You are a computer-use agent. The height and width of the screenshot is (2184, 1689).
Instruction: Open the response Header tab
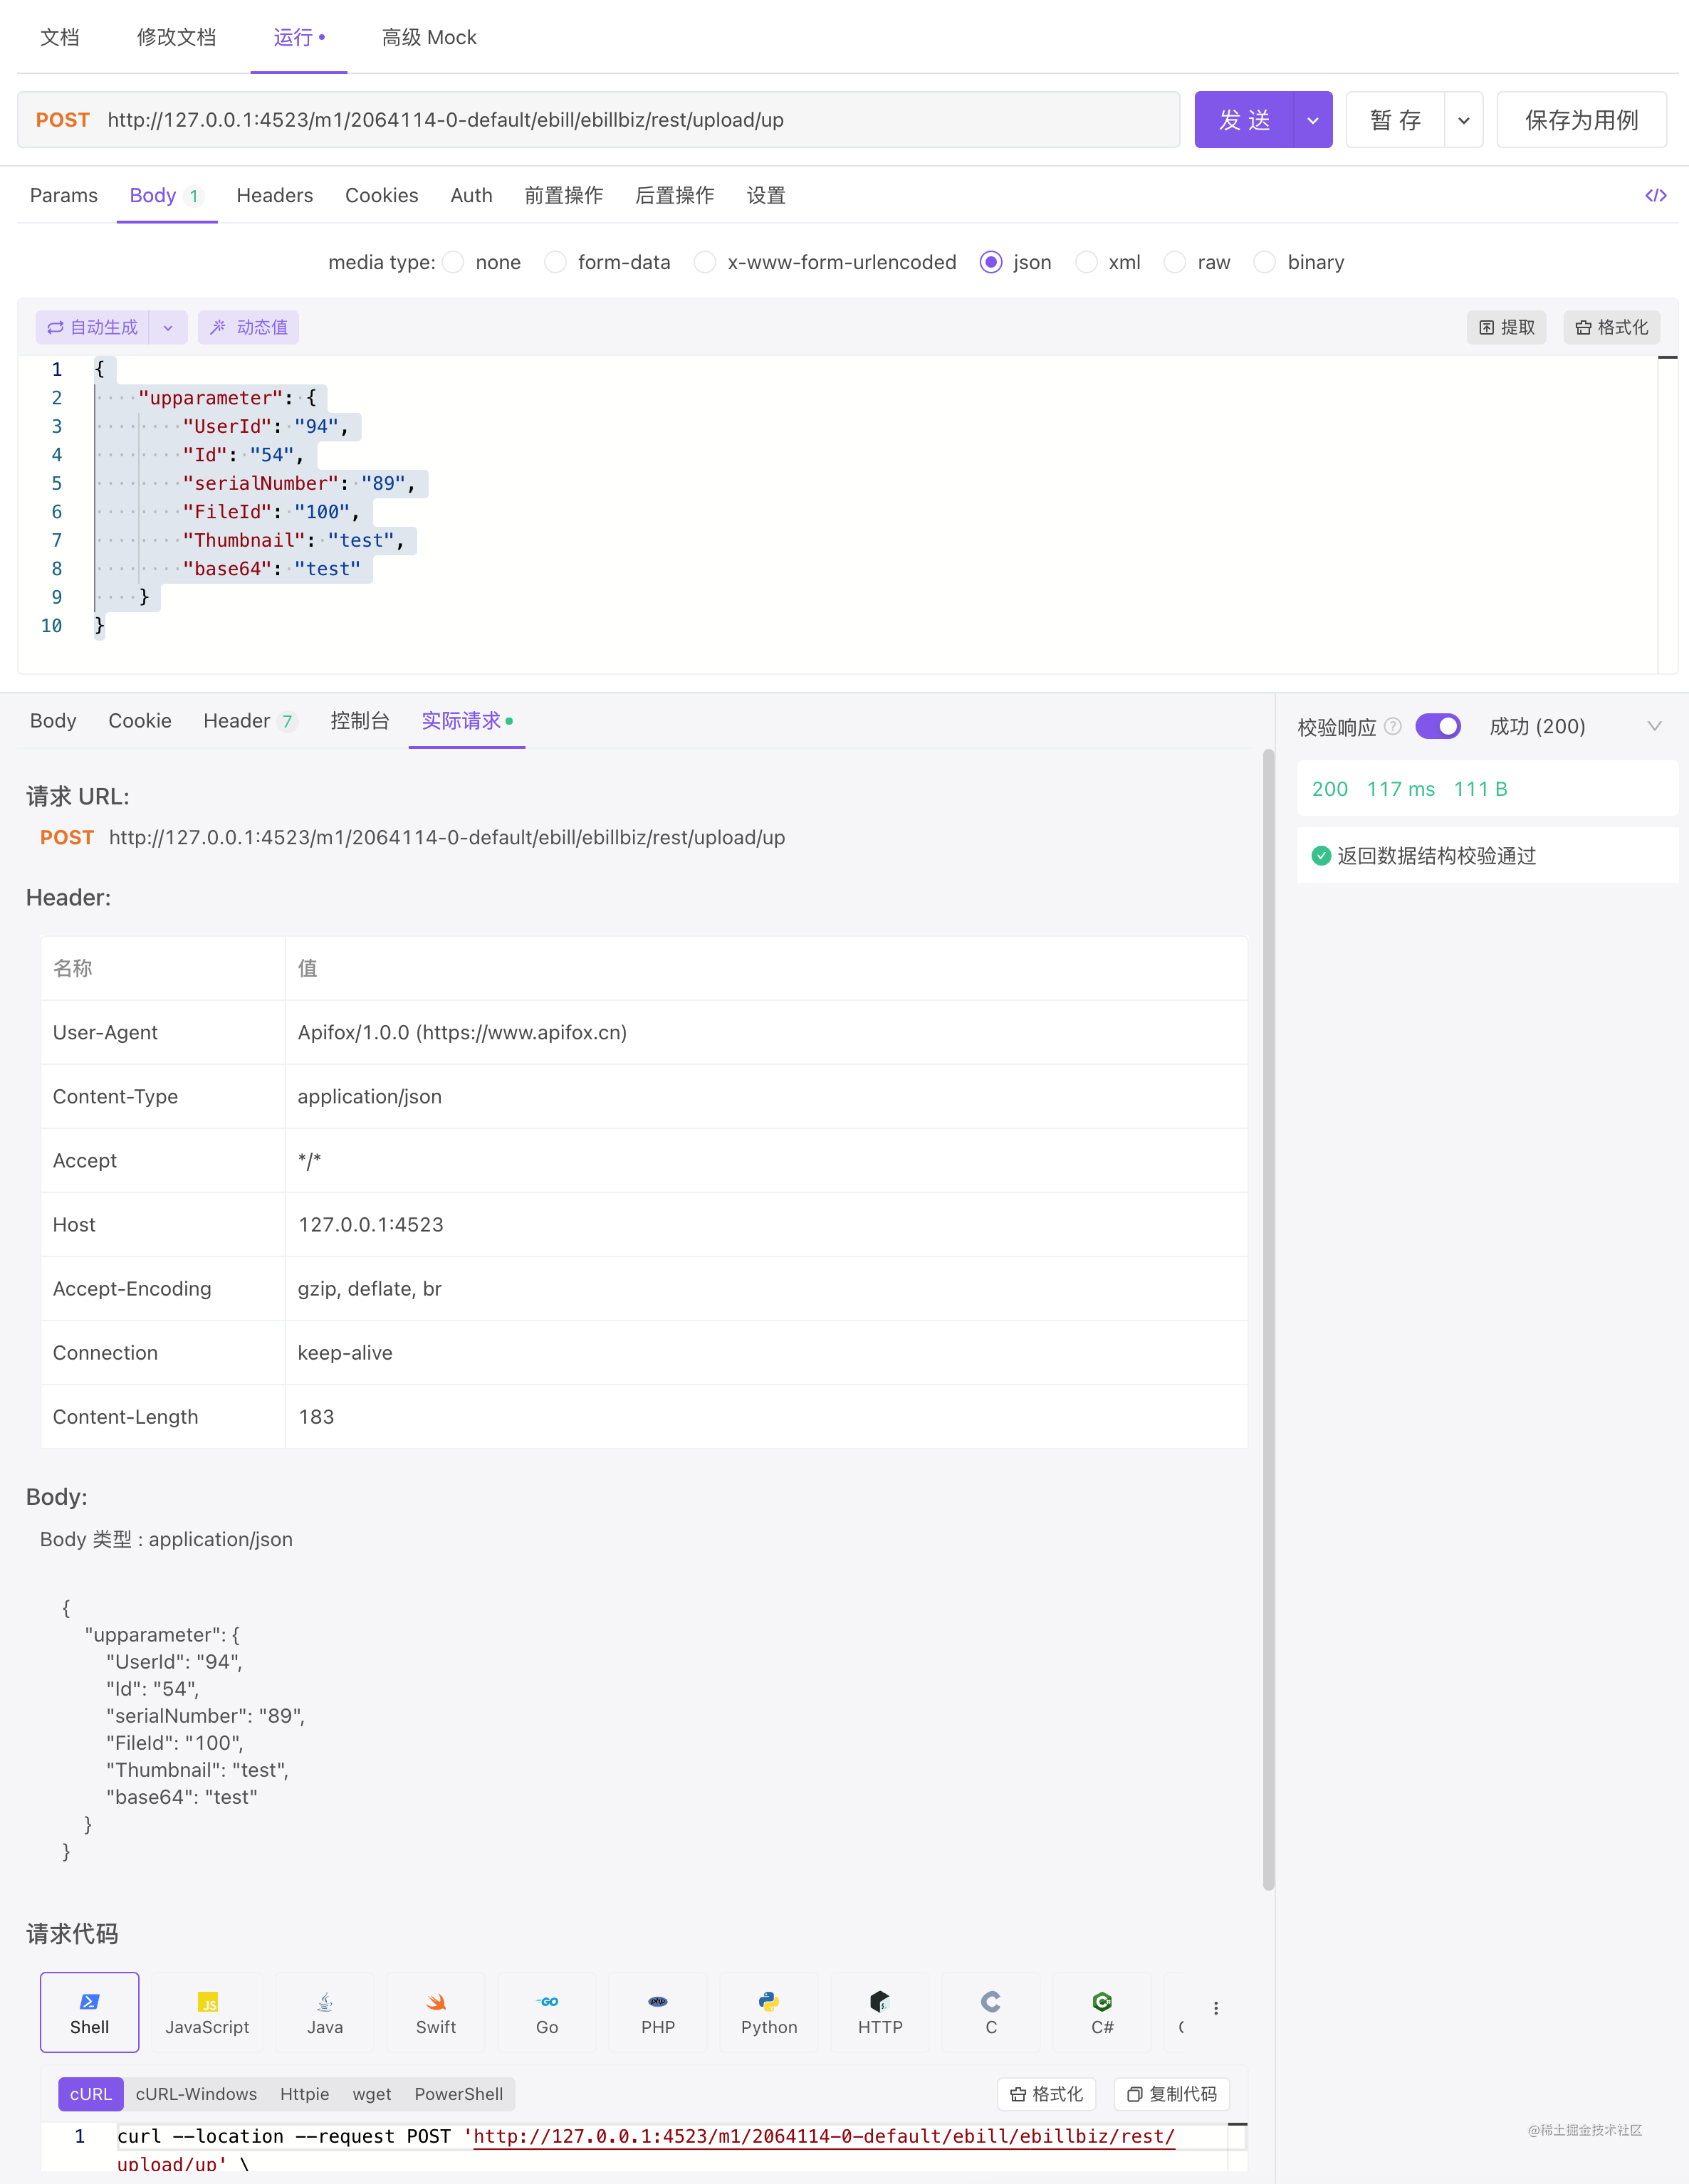pyautogui.click(x=249, y=720)
